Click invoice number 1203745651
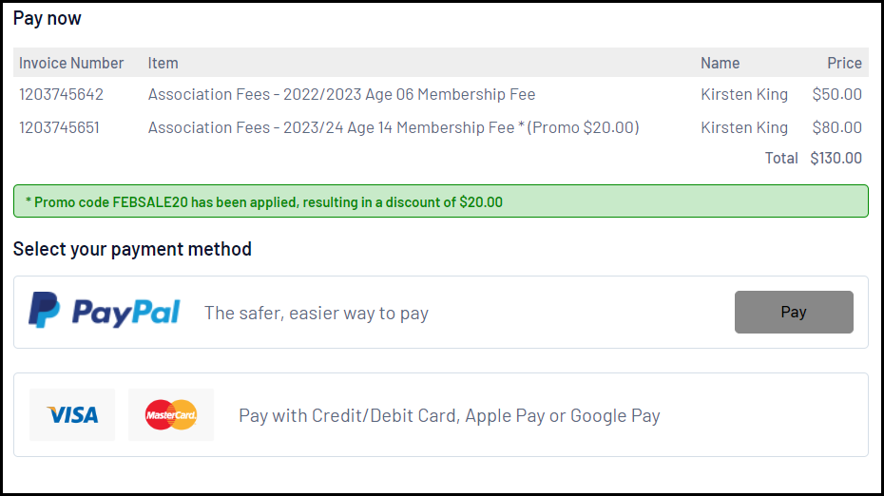Viewport: 884px width, 496px height. tap(59, 127)
